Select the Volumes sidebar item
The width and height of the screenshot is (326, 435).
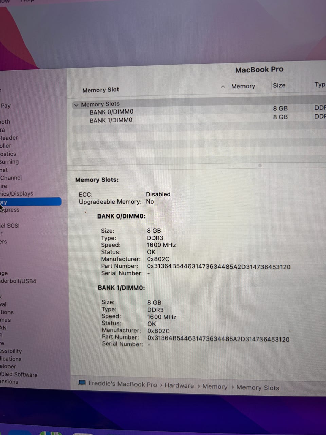pyautogui.click(x=5, y=320)
